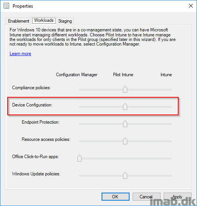Apply the workload settings
This screenshot has width=197, height=206.
point(177,197)
